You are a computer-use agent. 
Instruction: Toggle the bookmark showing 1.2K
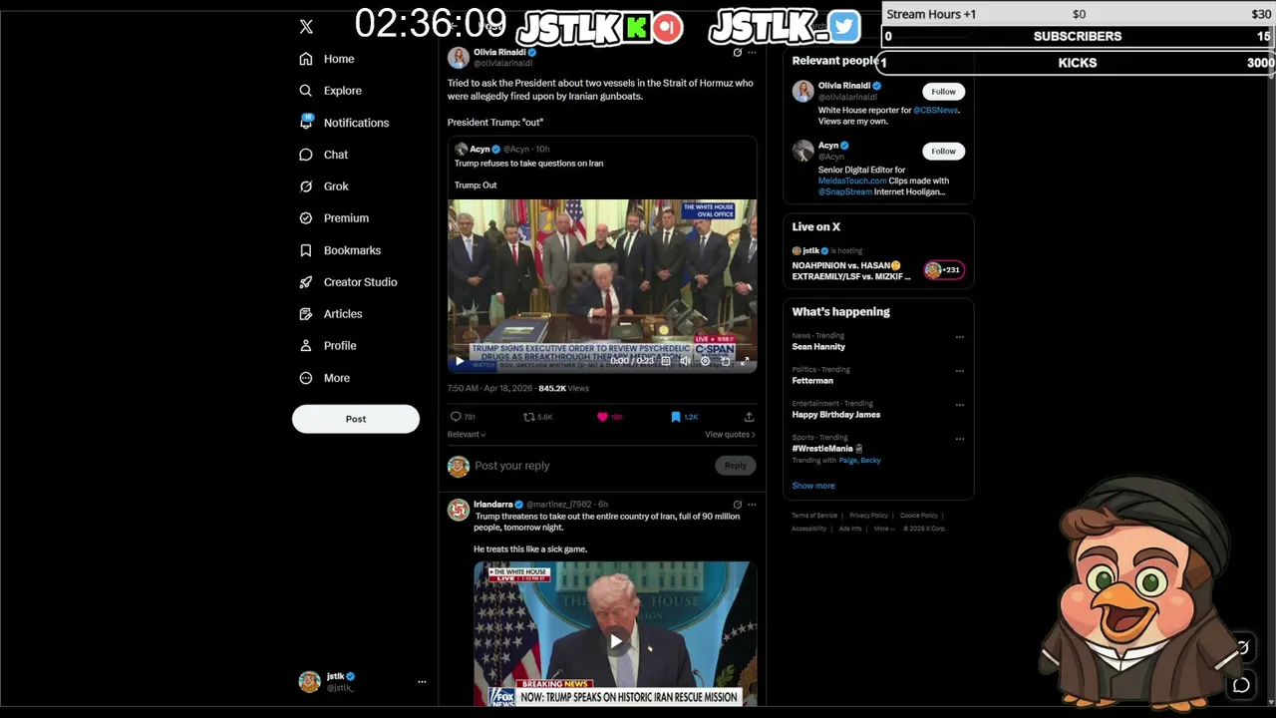tap(675, 417)
